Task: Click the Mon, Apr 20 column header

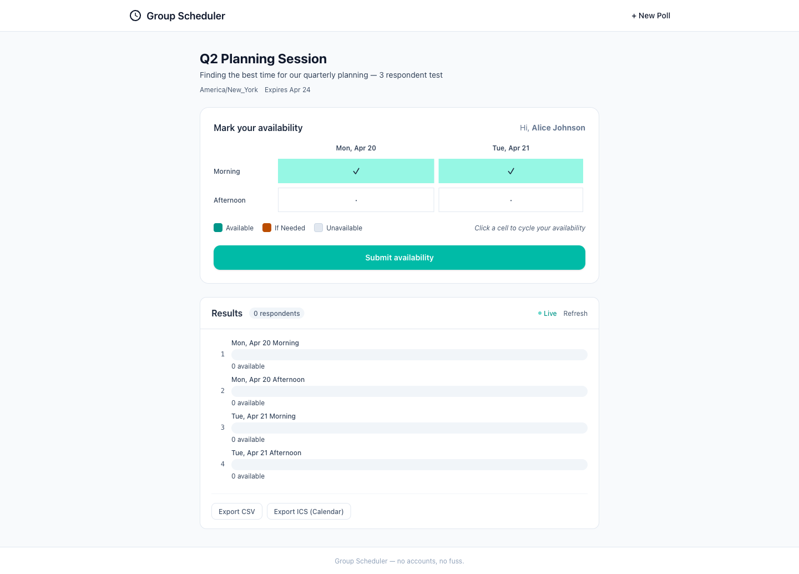Action: pos(356,148)
